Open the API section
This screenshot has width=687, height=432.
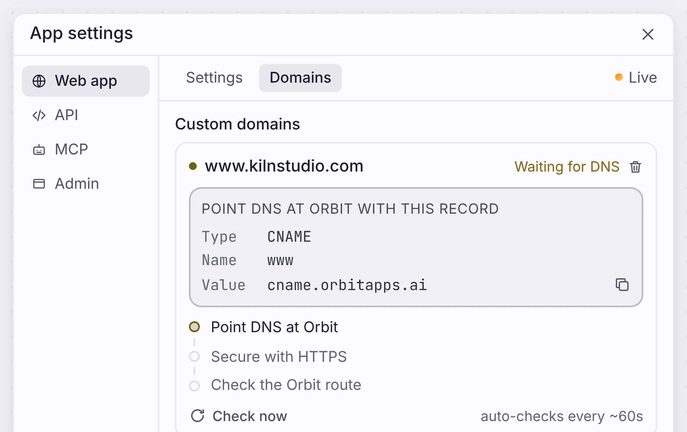tap(86, 115)
